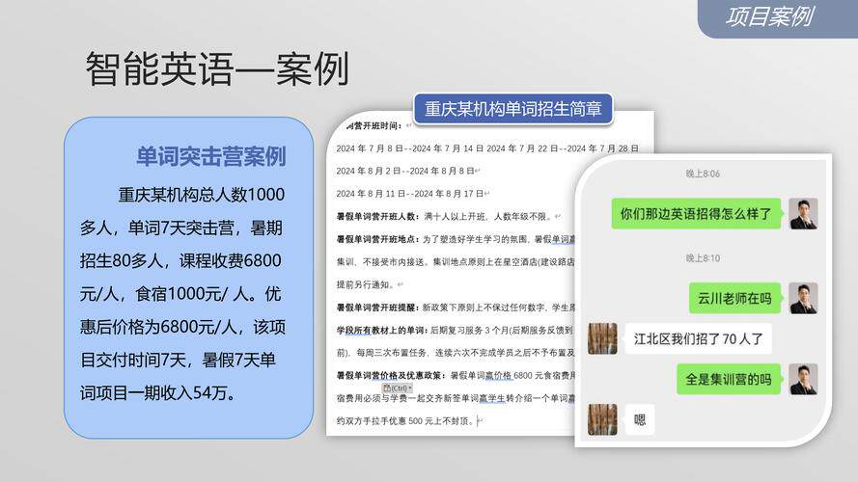
Task: Click the avatar beside 你们那边英语招得怎么样了
Action: coord(803,214)
